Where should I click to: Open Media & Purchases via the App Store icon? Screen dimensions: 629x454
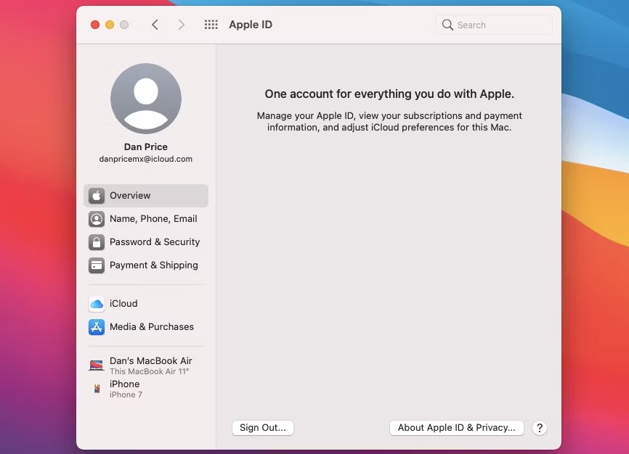tap(97, 327)
